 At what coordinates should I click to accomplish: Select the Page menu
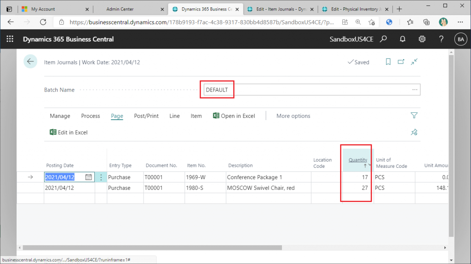pos(117,116)
